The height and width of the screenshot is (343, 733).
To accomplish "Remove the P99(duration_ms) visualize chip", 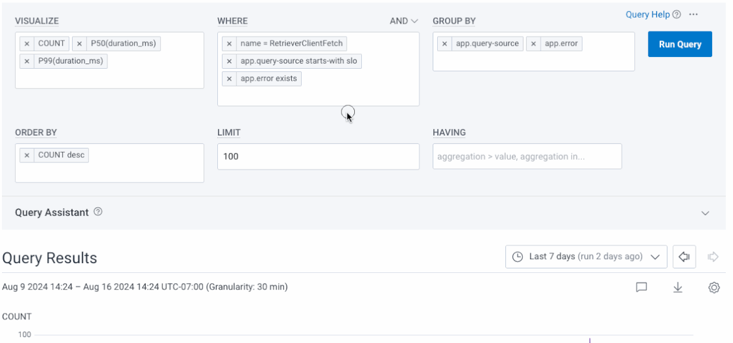I will coord(27,62).
